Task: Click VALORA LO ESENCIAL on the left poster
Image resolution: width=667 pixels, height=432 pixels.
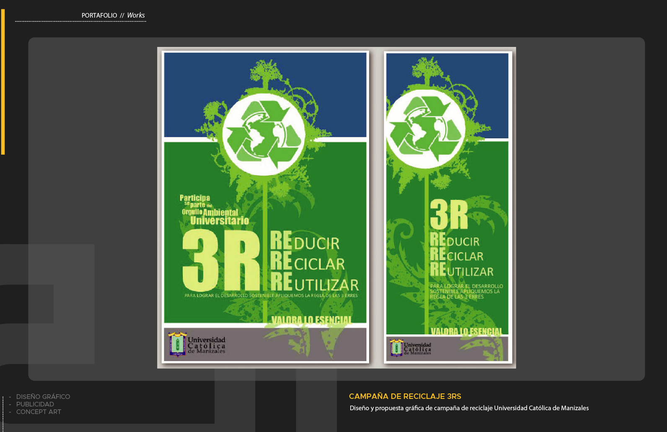Action: pos(311,321)
